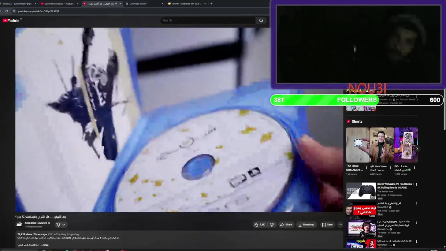Open the ChatGPT video thumbnail (12:52)
The image size is (446, 251).
[361, 229]
